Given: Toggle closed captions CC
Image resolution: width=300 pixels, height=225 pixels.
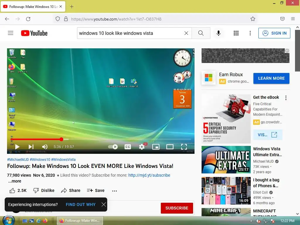Looking at the screenshot, I should coord(128,147).
